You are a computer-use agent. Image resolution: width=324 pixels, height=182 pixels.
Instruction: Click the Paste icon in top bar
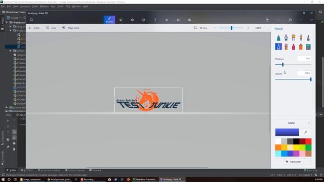click(x=267, y=20)
